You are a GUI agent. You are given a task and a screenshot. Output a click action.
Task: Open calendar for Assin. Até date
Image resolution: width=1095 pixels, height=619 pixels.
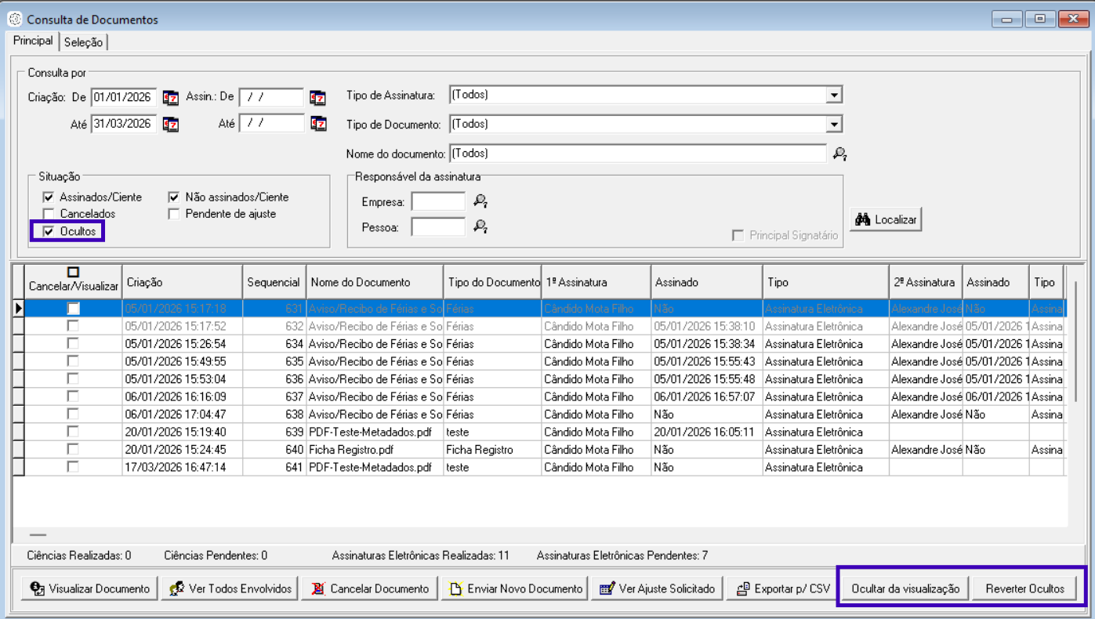click(x=317, y=124)
